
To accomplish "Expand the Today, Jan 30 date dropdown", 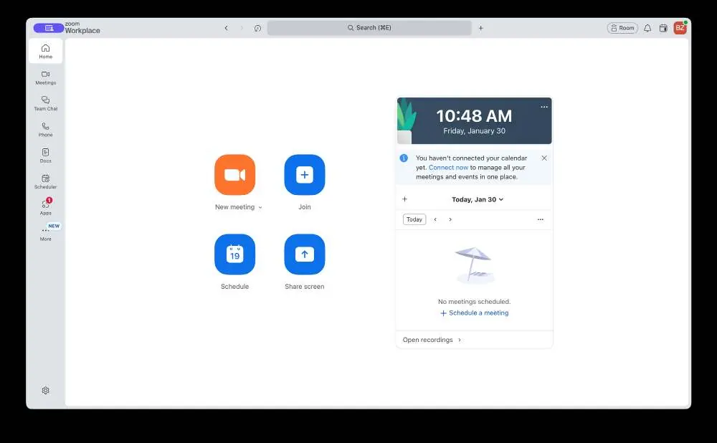I will click(x=478, y=199).
